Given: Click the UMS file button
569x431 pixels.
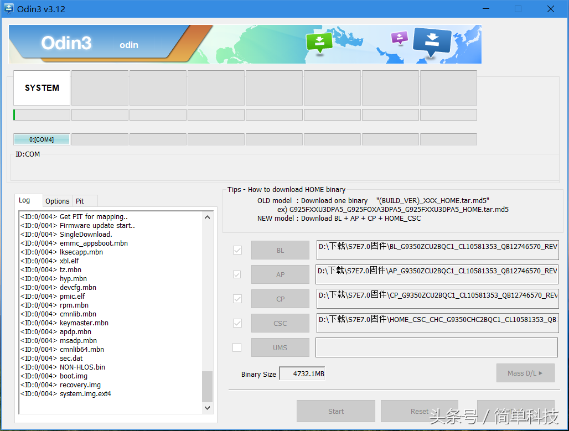Looking at the screenshot, I should click(x=280, y=347).
